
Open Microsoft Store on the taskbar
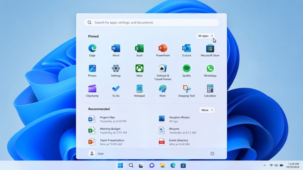(x=183, y=165)
